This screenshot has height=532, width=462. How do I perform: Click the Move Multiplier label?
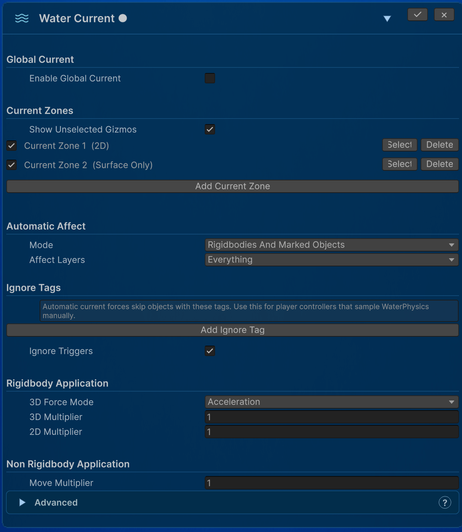click(x=61, y=483)
